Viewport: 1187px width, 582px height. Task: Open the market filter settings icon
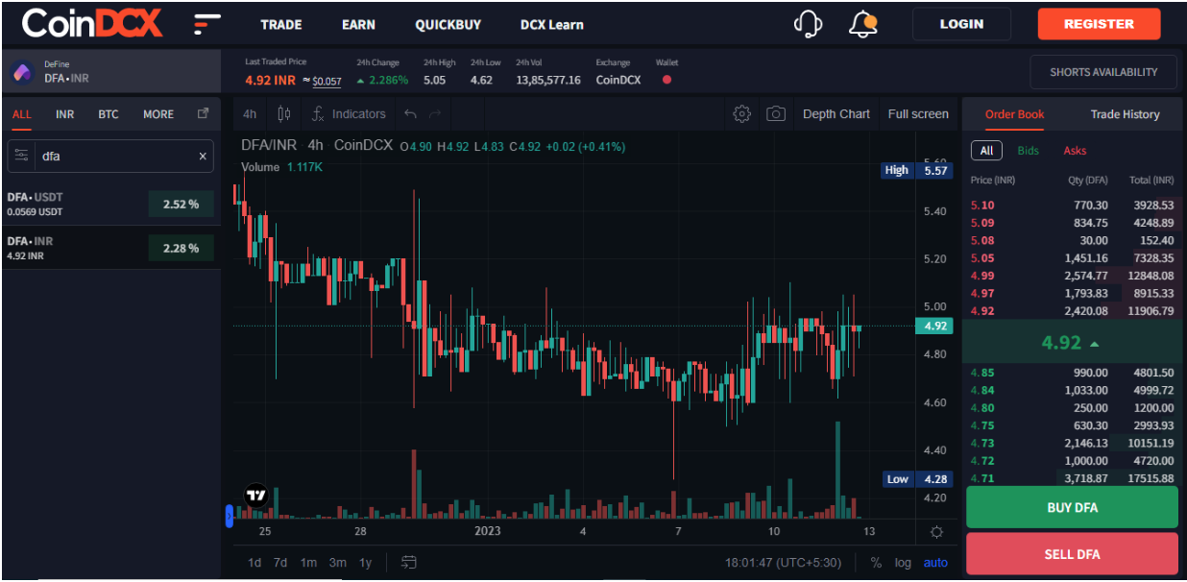tap(22, 156)
